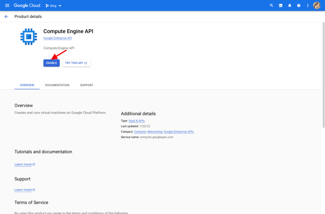Viewport: 325px width, 214px height.
Task: Open Learn more under Tutorials and documentation
Action: [25, 164]
